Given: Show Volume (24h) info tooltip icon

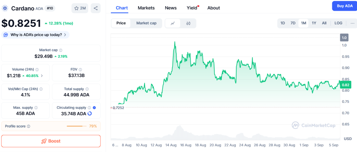Looking at the screenshot, I should [37, 70].
